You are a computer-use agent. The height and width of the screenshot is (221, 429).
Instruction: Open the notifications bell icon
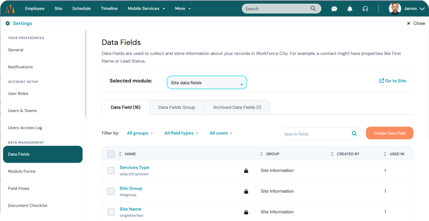pyautogui.click(x=350, y=9)
